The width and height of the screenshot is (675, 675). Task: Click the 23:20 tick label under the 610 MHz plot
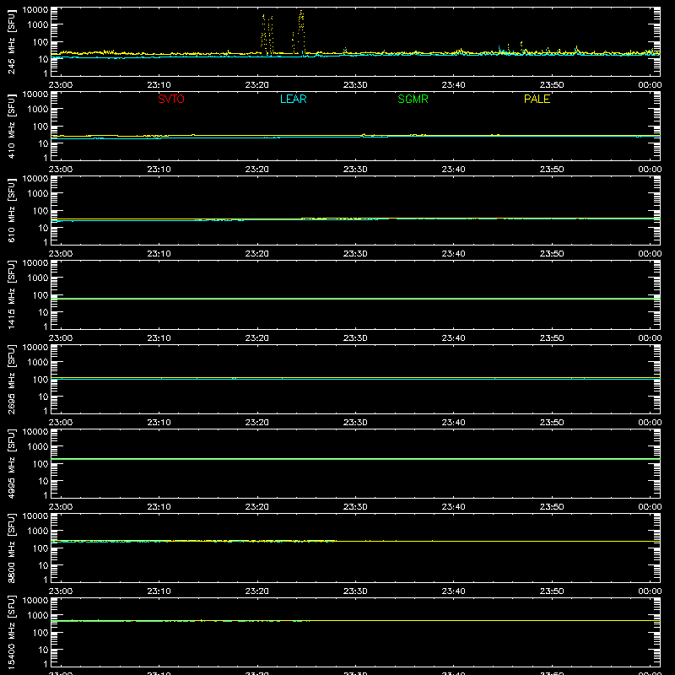(257, 254)
